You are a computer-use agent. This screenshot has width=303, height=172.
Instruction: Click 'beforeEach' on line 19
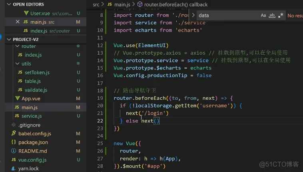click(x=150, y=98)
